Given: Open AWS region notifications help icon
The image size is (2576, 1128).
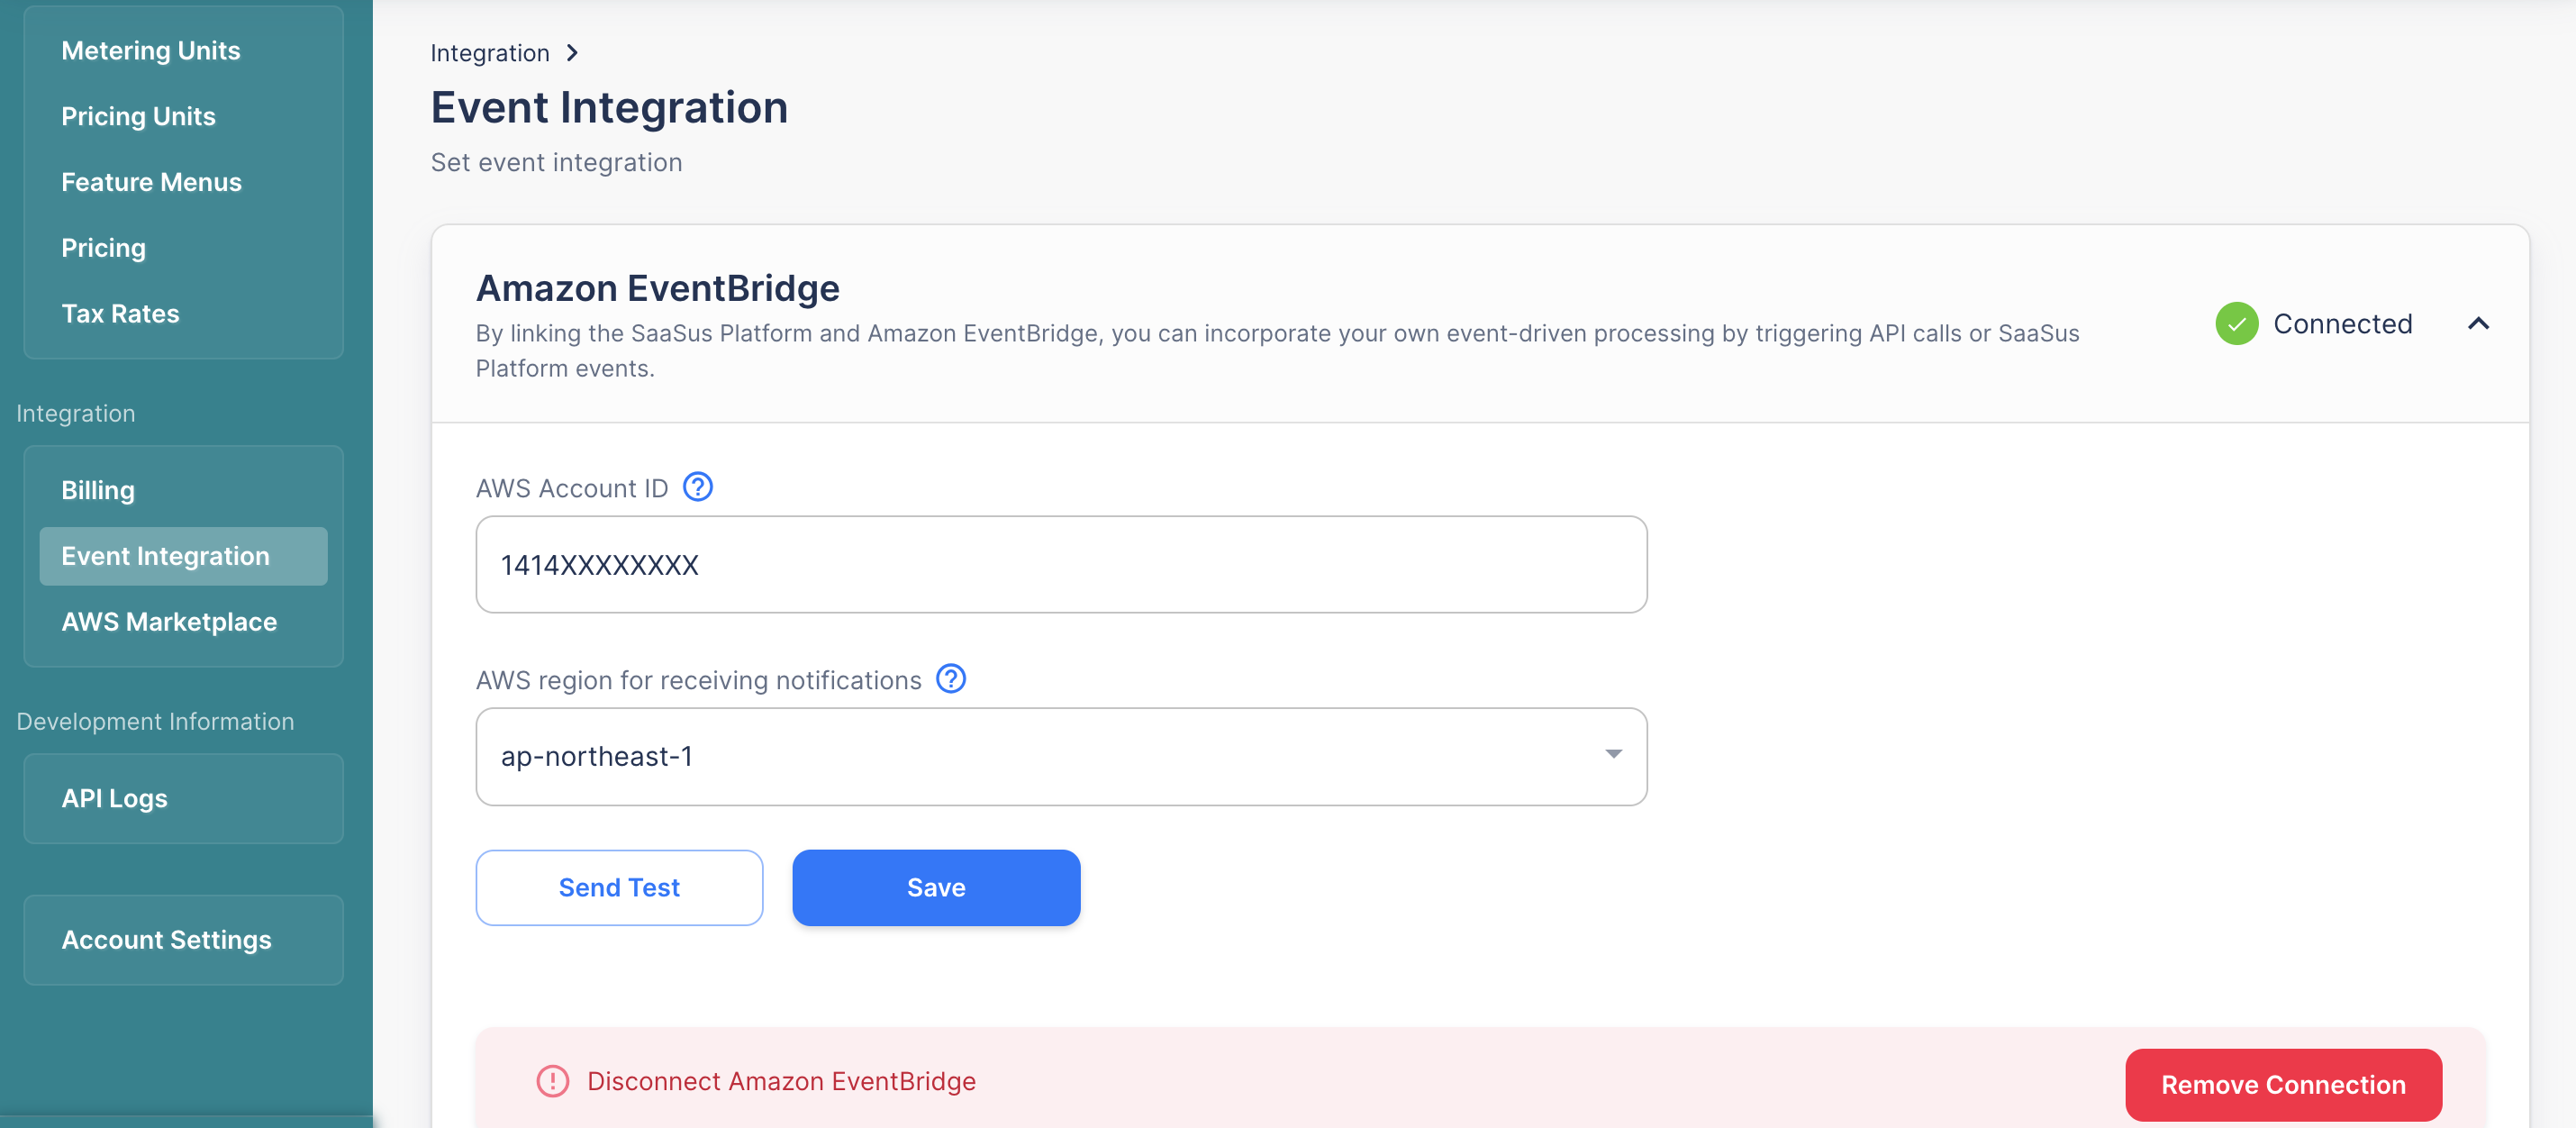Looking at the screenshot, I should click(950, 679).
